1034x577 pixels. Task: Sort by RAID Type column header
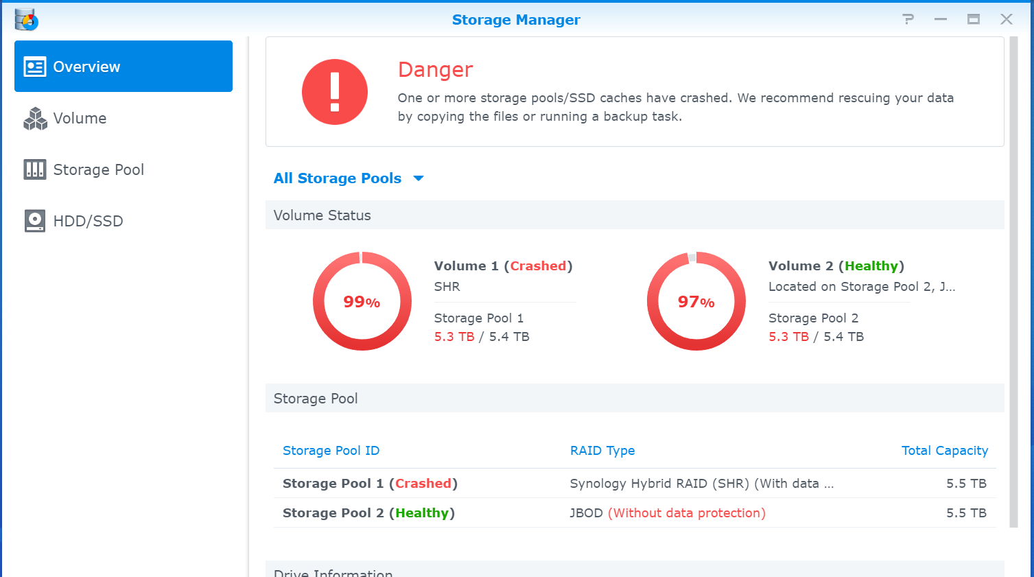pyautogui.click(x=602, y=451)
